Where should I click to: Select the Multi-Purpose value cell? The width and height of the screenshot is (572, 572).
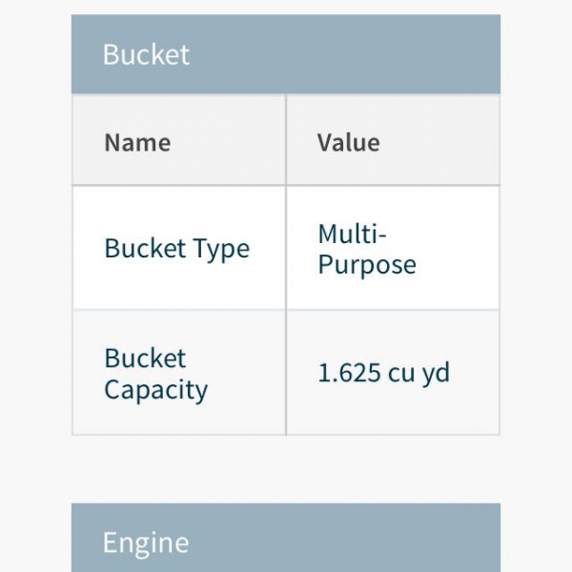393,248
